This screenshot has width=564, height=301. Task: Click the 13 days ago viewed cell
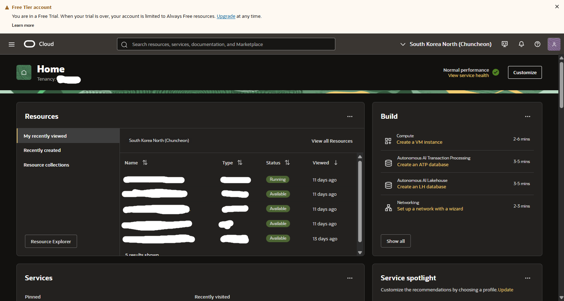tap(325, 239)
